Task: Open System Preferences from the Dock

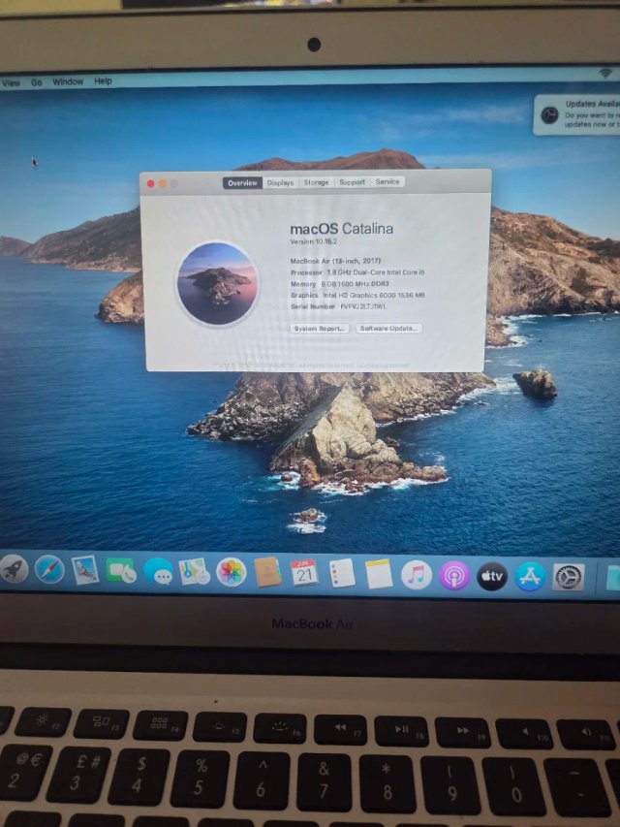Action: point(569,577)
